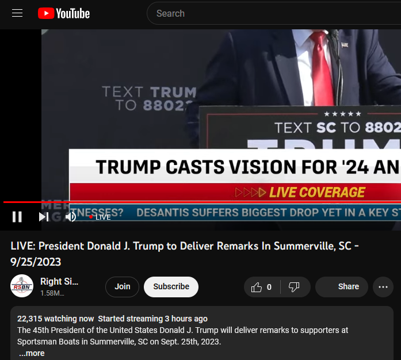
Task: Like the video with thumbs up
Action: coord(262,287)
